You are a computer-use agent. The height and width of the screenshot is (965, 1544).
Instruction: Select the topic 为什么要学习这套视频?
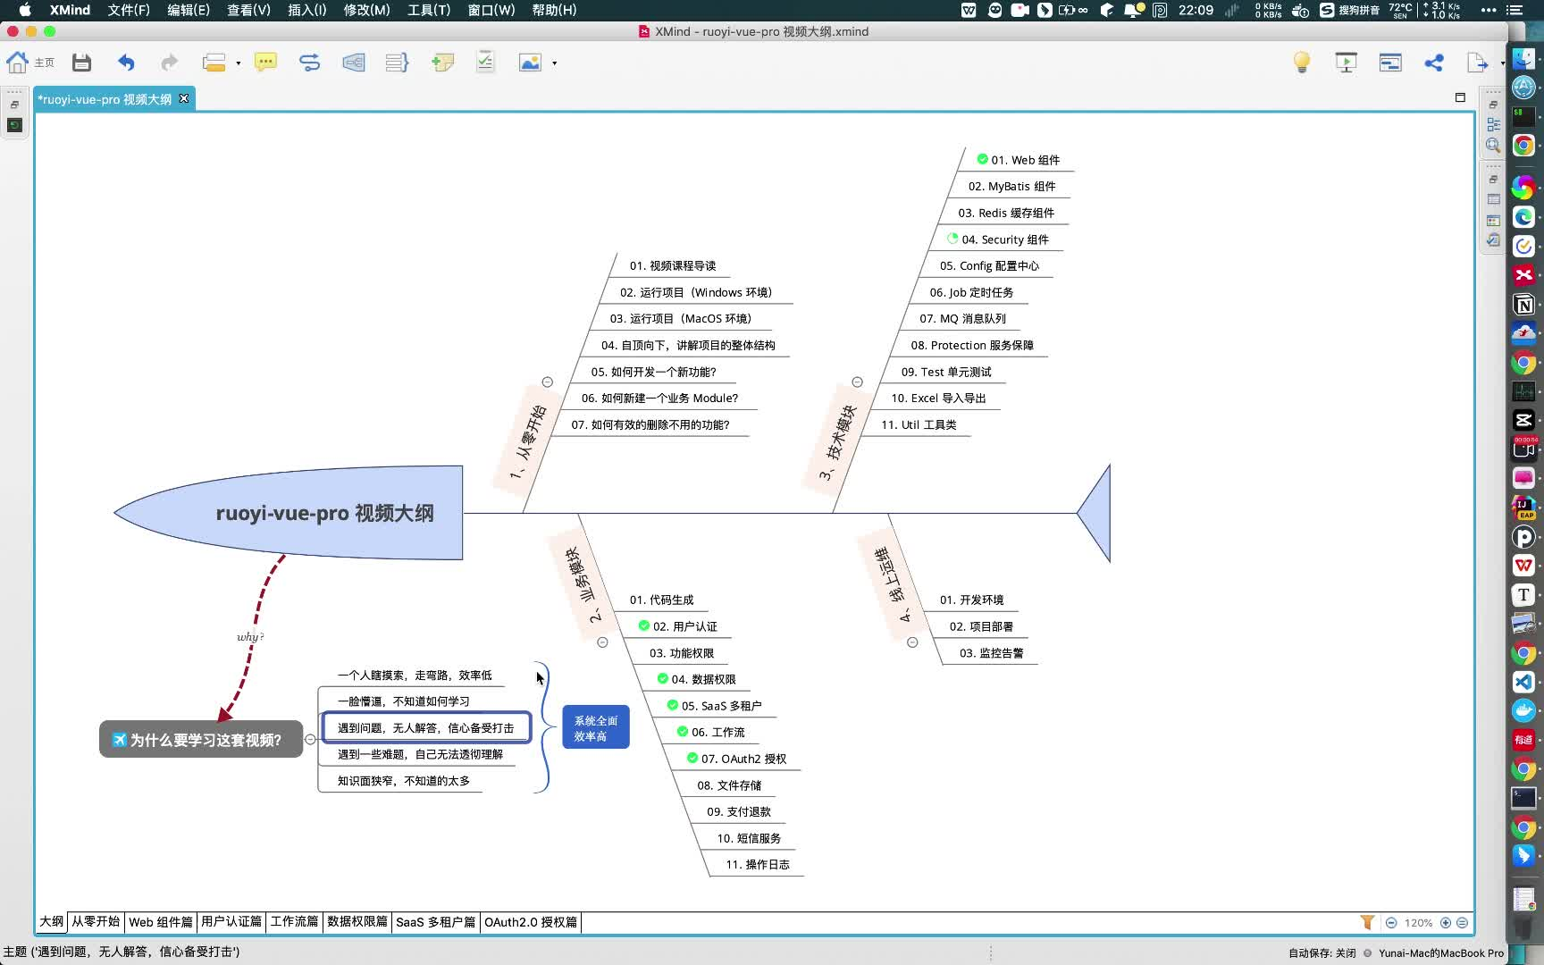click(201, 739)
